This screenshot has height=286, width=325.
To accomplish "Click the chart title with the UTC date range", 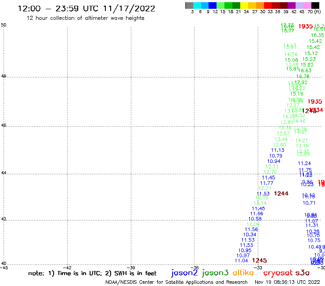I will (87, 9).
